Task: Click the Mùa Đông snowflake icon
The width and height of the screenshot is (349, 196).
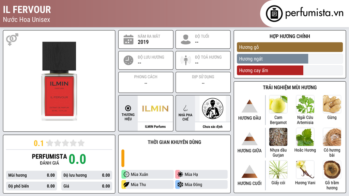Action: [180, 184]
